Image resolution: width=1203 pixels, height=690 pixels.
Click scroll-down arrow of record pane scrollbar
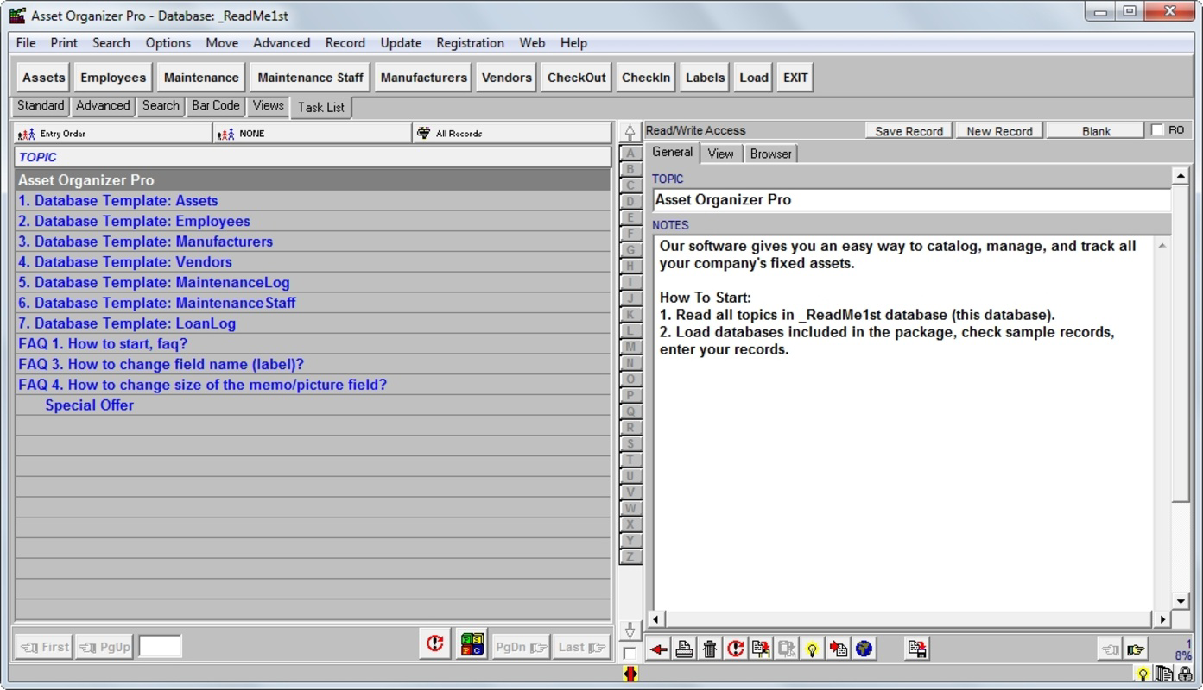1181,601
